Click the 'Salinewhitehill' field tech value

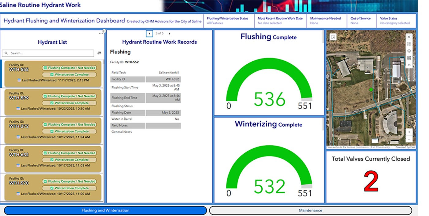pos(169,73)
